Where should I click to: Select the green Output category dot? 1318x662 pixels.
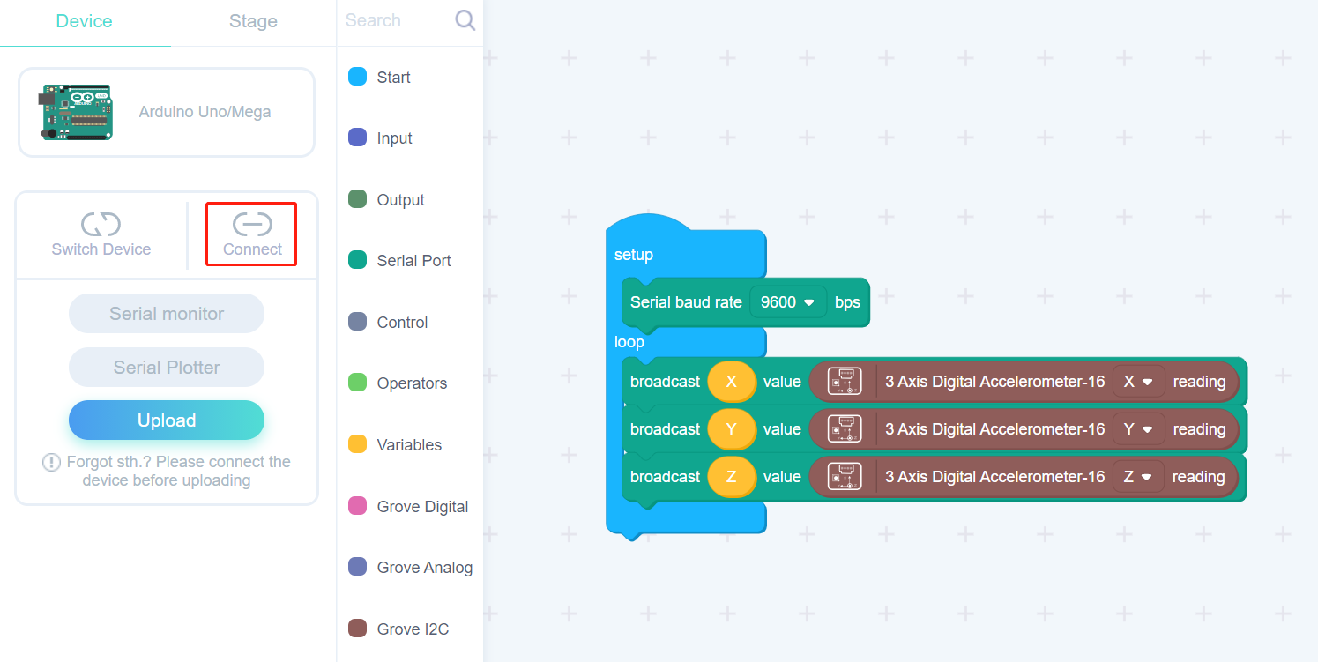(357, 199)
